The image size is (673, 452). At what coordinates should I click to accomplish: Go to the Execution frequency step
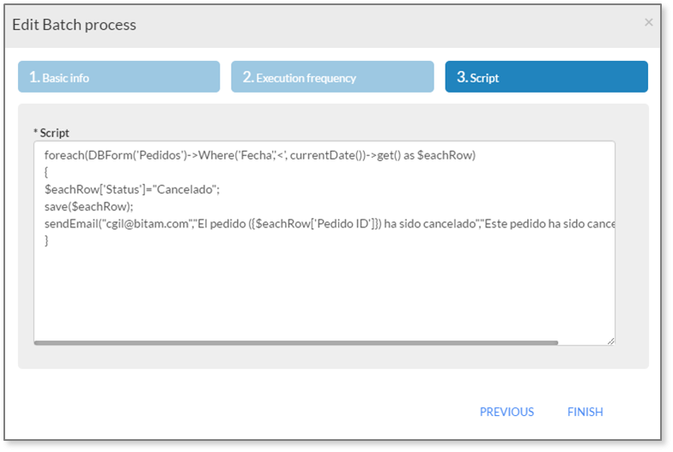pos(332,77)
